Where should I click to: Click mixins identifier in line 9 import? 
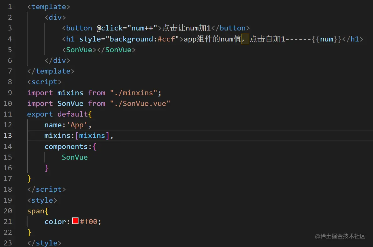[x=70, y=93]
